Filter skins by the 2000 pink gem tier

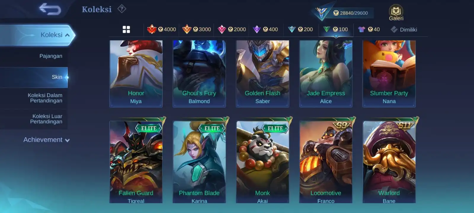[x=232, y=29]
